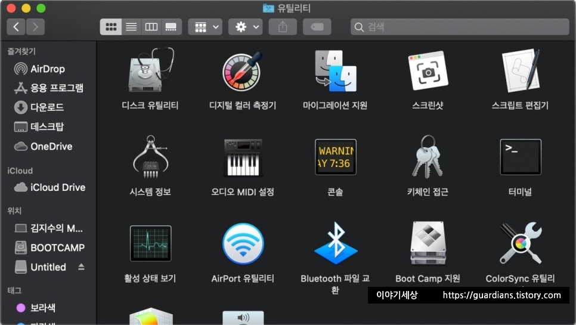Viewport: 576px width, 325px height.
Task: Open the 키체인 접근 app icon
Action: (428, 156)
